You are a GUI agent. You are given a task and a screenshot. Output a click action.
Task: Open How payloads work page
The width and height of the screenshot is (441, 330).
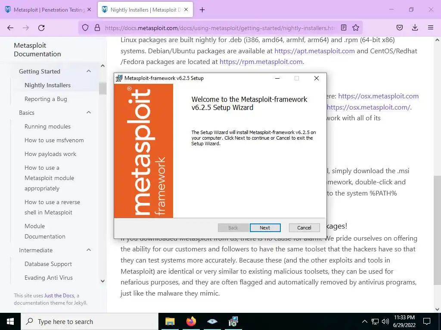(50, 154)
